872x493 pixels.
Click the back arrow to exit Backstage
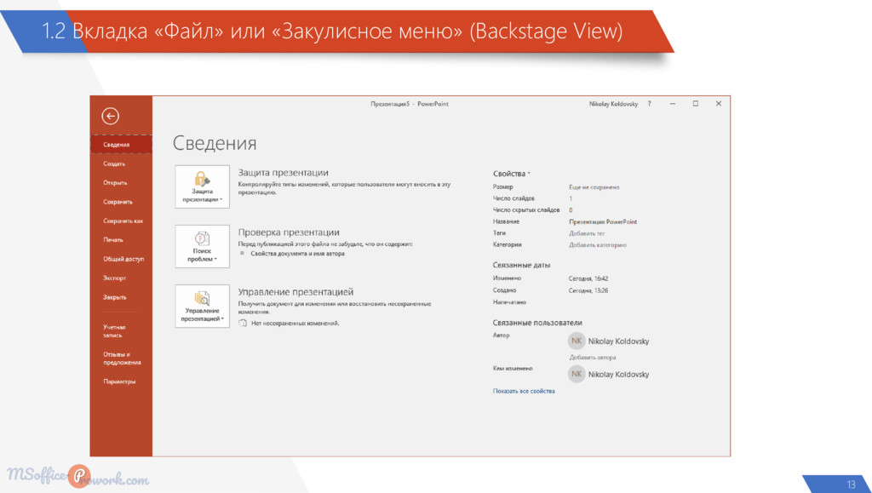110,116
